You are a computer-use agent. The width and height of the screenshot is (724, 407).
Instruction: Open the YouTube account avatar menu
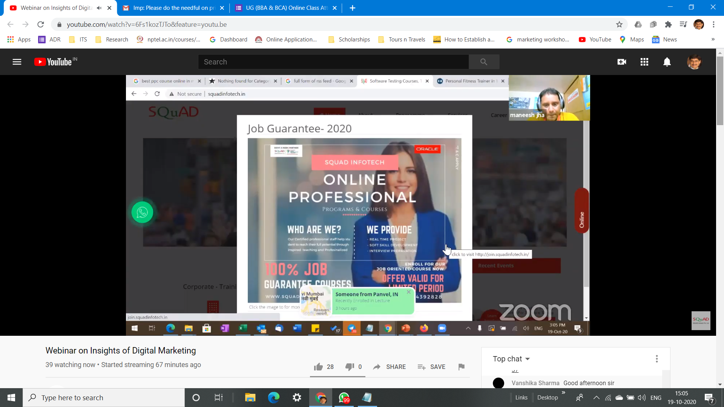pyautogui.click(x=694, y=62)
